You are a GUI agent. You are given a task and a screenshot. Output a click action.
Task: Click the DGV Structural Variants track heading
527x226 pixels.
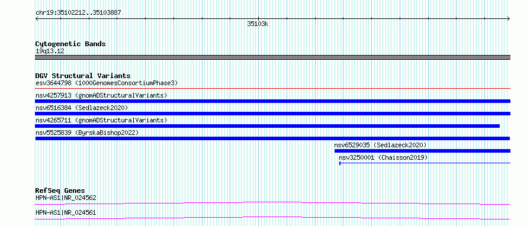(83, 76)
